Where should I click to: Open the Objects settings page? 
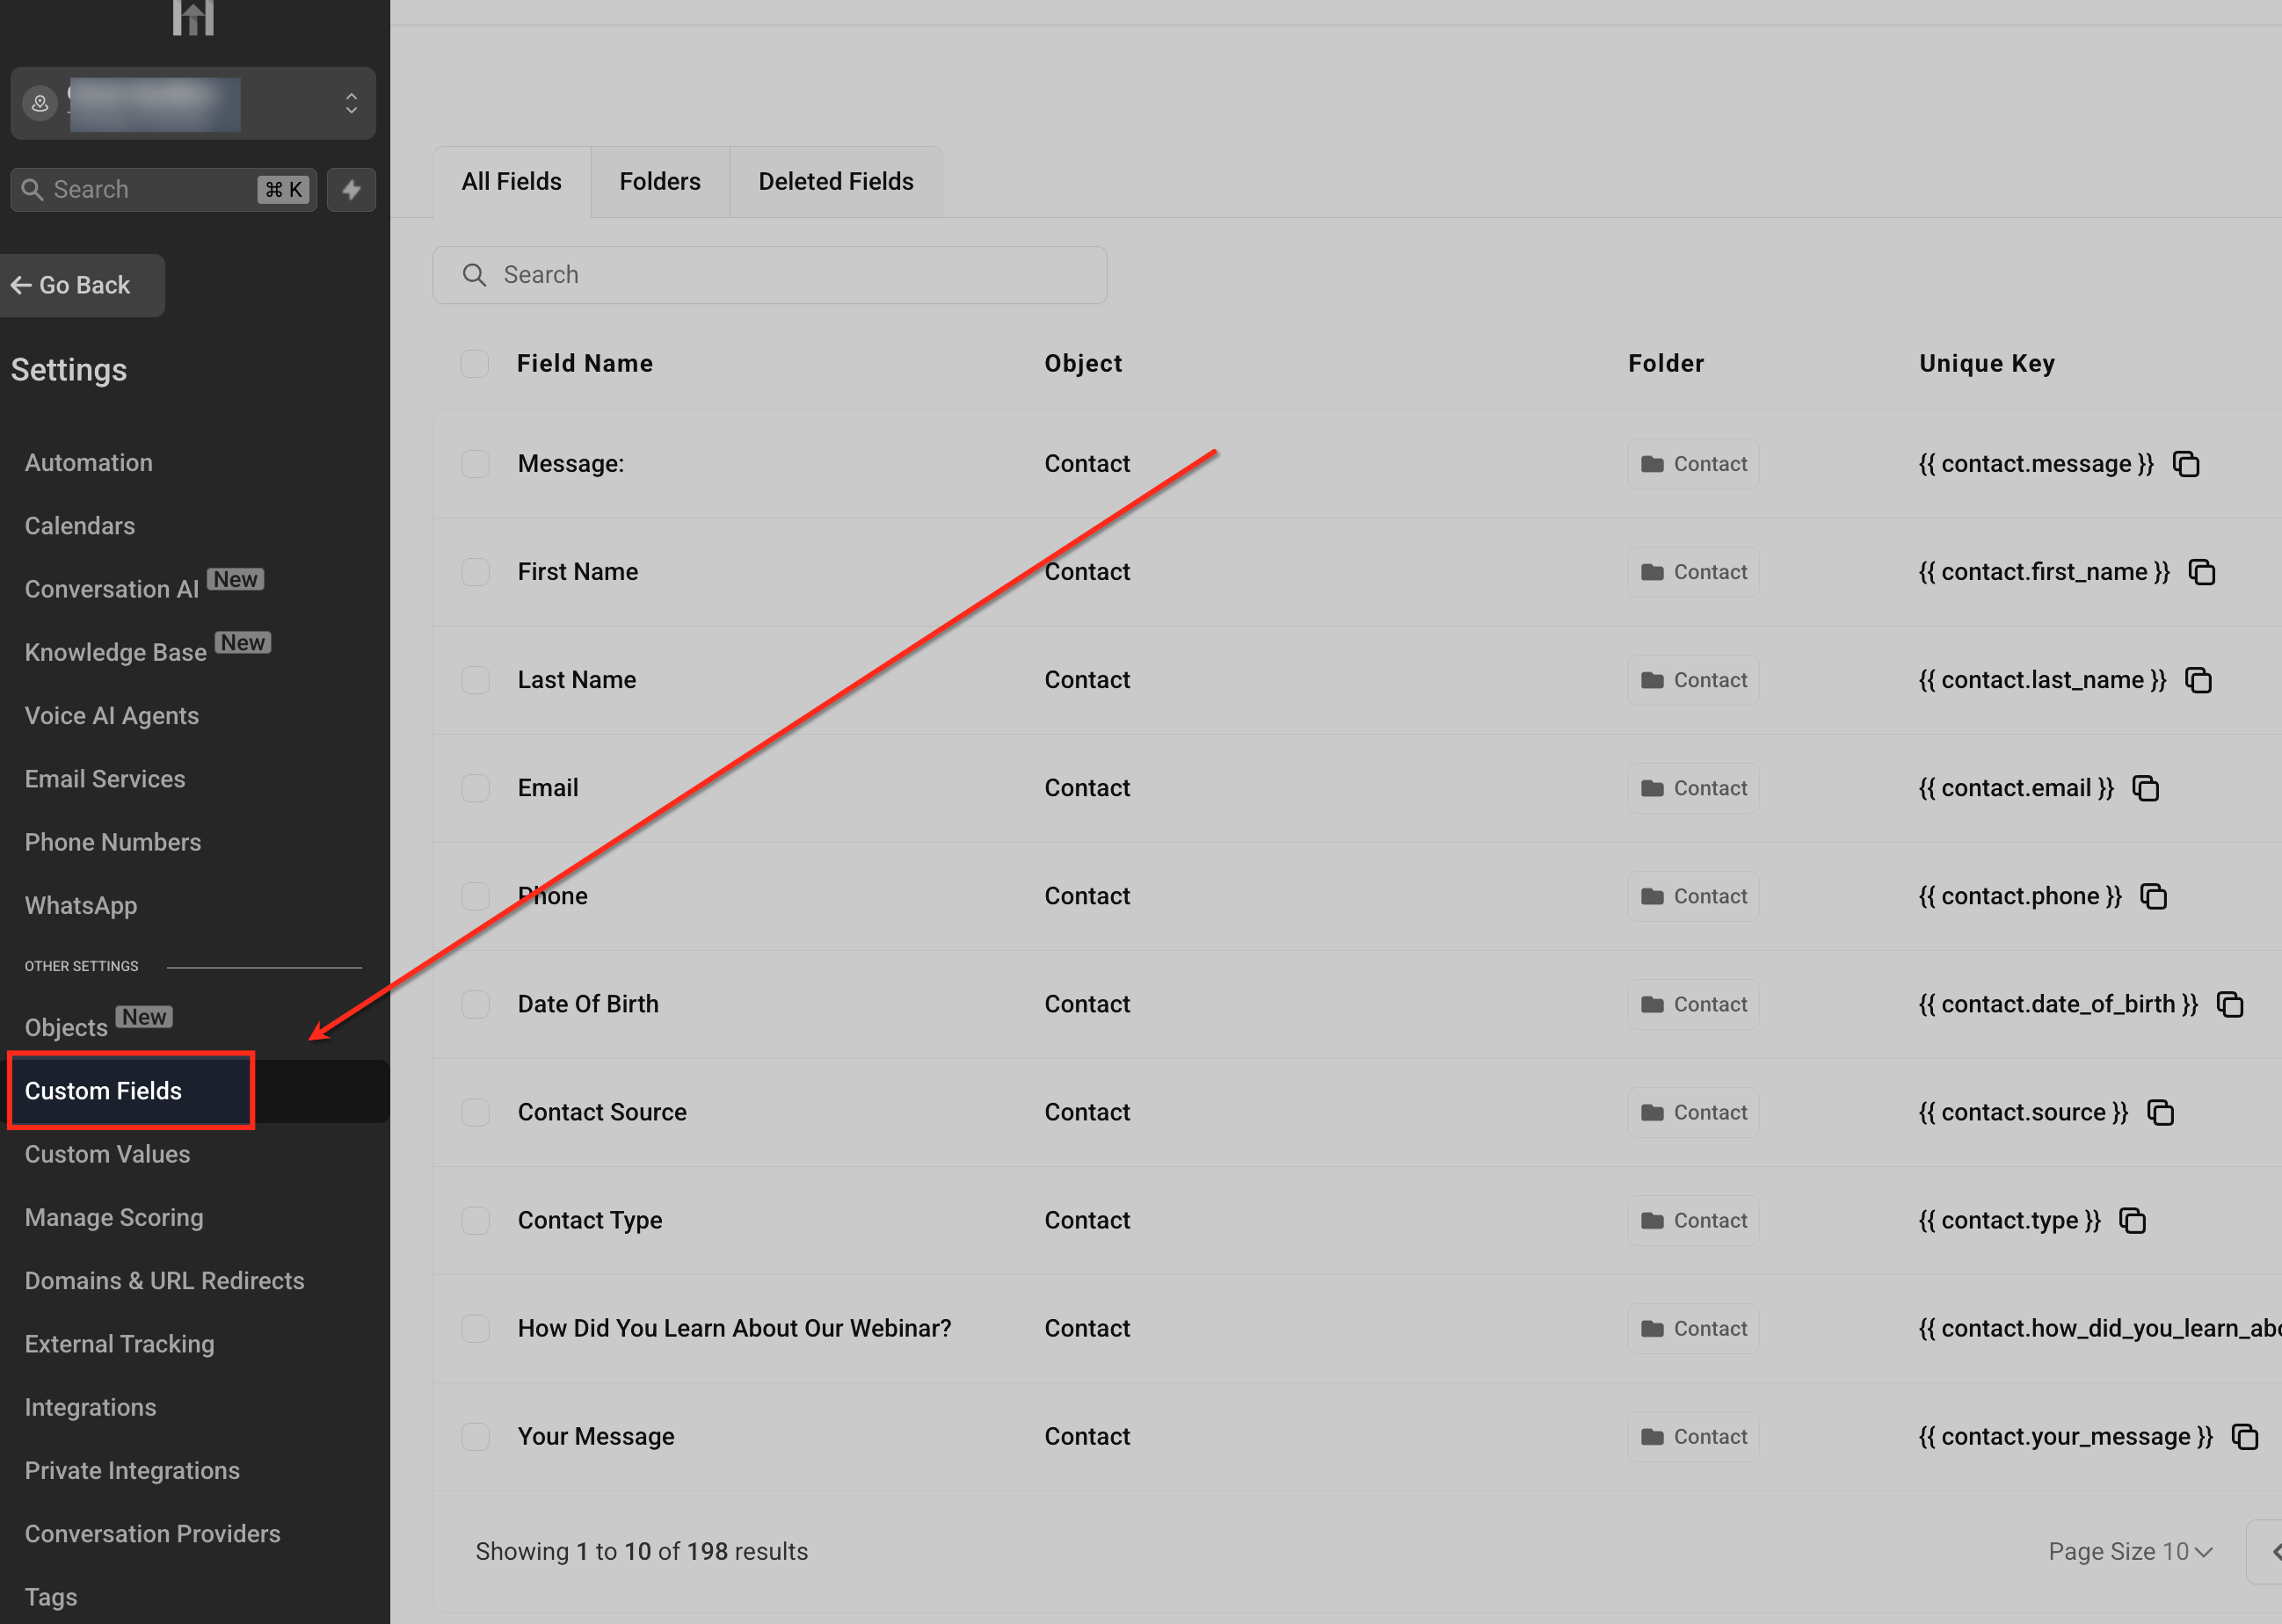66,1027
